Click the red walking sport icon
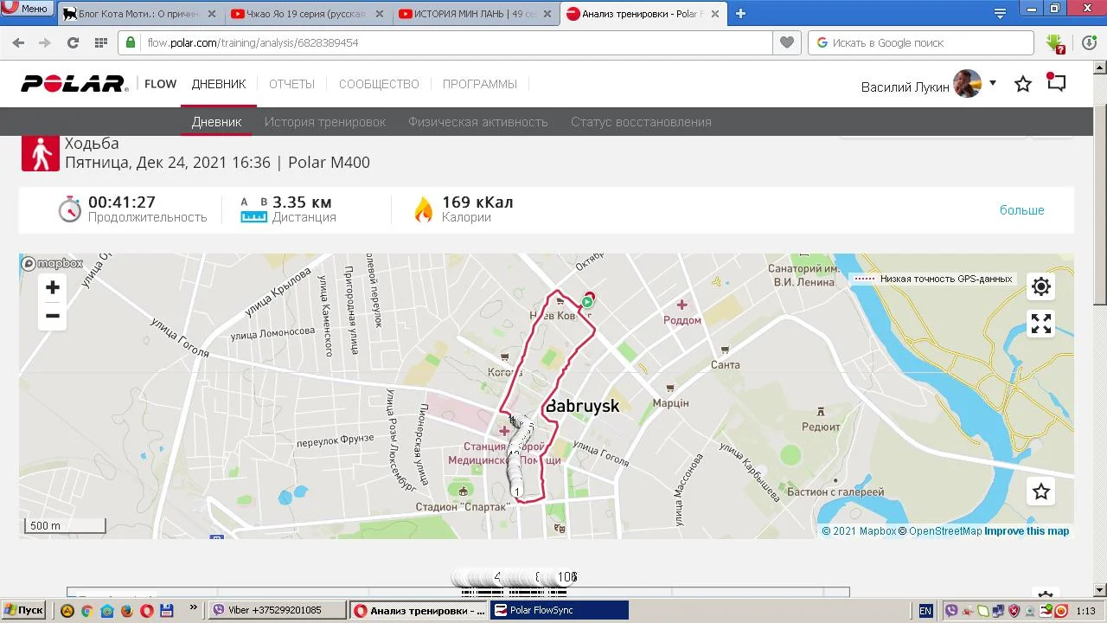 tap(41, 153)
